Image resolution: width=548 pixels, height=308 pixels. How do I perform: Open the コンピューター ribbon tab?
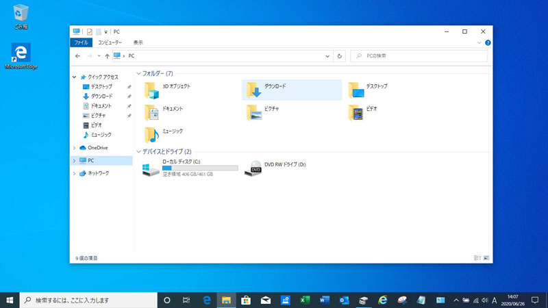110,42
